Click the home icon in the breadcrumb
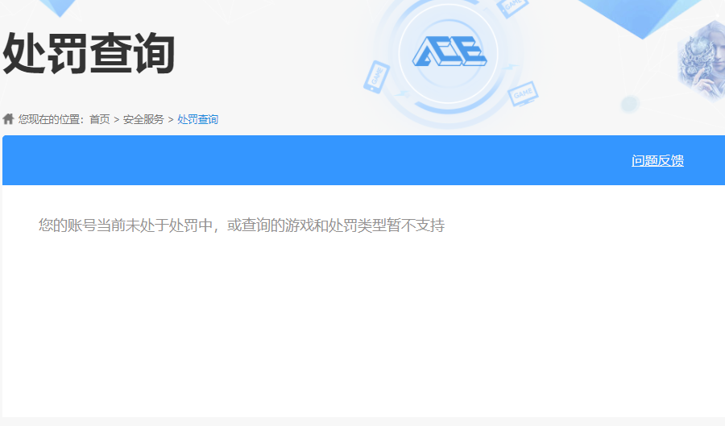The image size is (725, 426). tap(8, 119)
